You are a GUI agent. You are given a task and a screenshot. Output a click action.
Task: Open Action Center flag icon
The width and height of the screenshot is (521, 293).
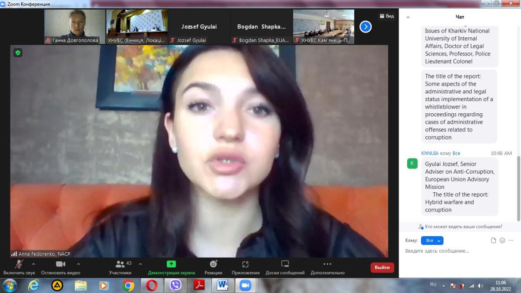coord(453,286)
